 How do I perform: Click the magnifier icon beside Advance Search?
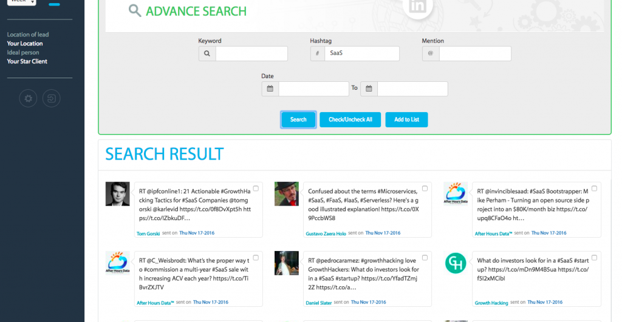point(135,11)
